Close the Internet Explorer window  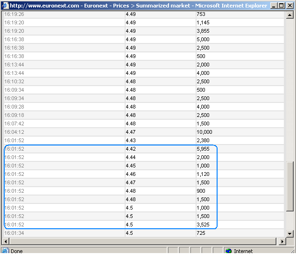pos(289,6)
